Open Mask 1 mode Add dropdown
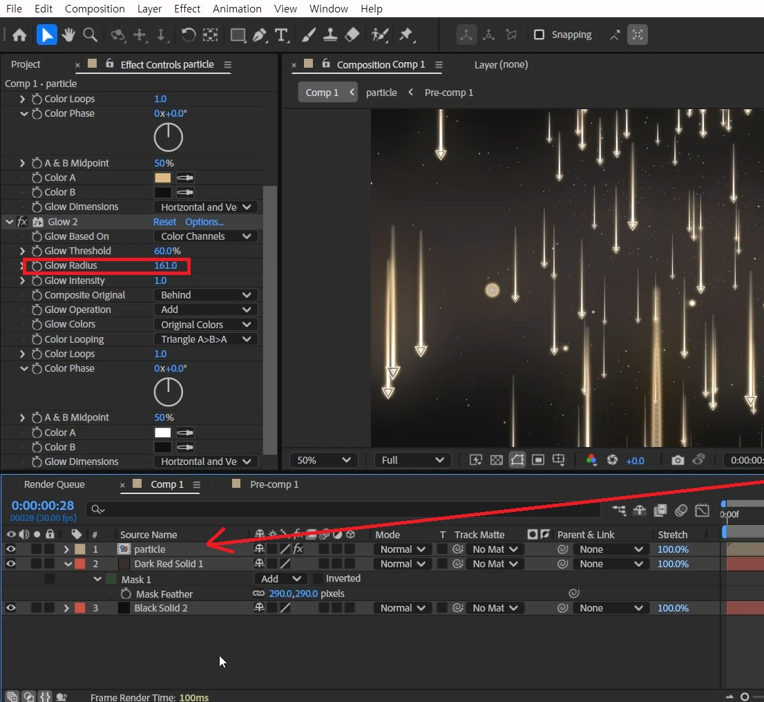Screen dimensions: 764x702 pyautogui.click(x=280, y=578)
